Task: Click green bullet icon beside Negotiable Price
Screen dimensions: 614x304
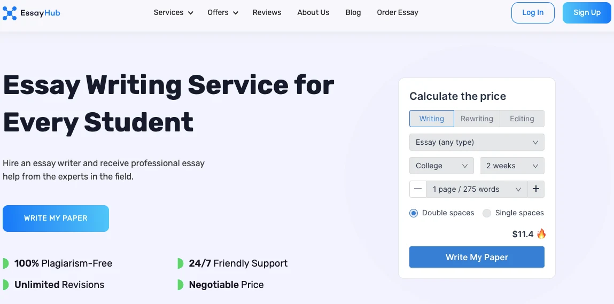Action: tap(181, 285)
